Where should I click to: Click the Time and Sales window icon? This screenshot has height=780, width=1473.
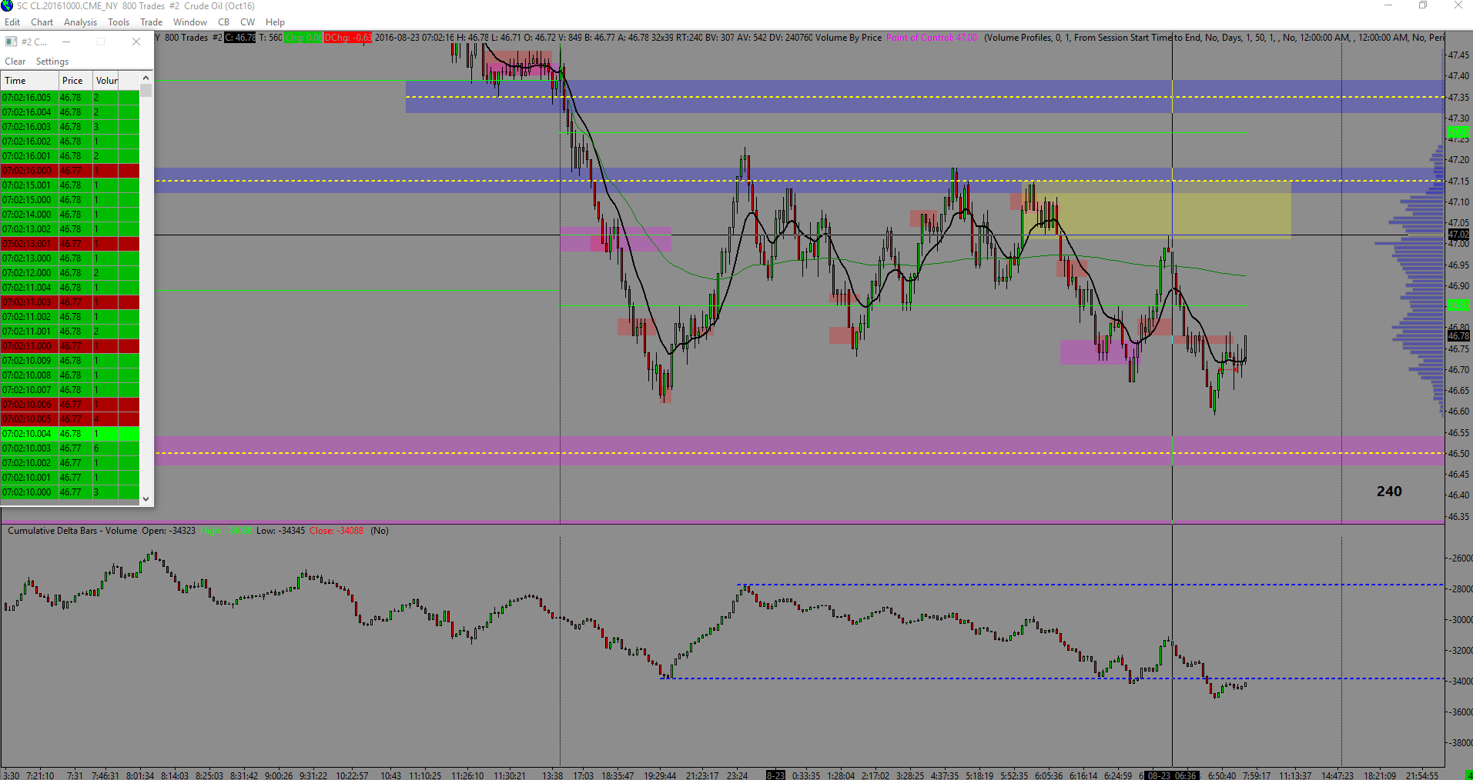[x=12, y=42]
